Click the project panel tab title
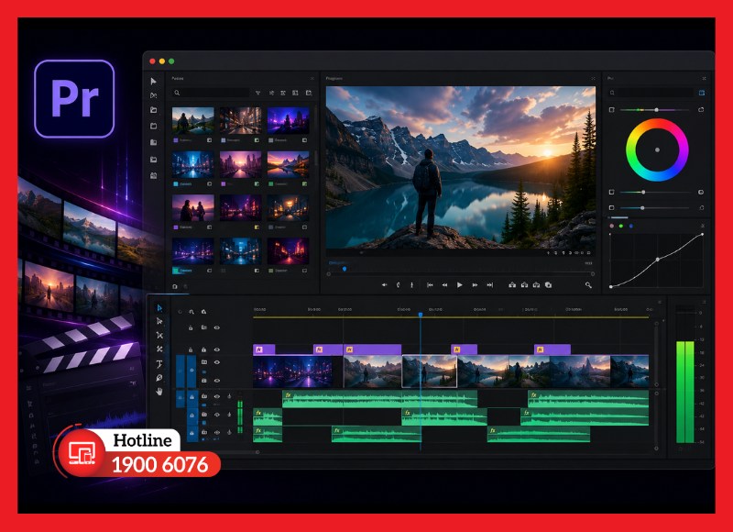This screenshot has width=733, height=532. pyautogui.click(x=178, y=78)
